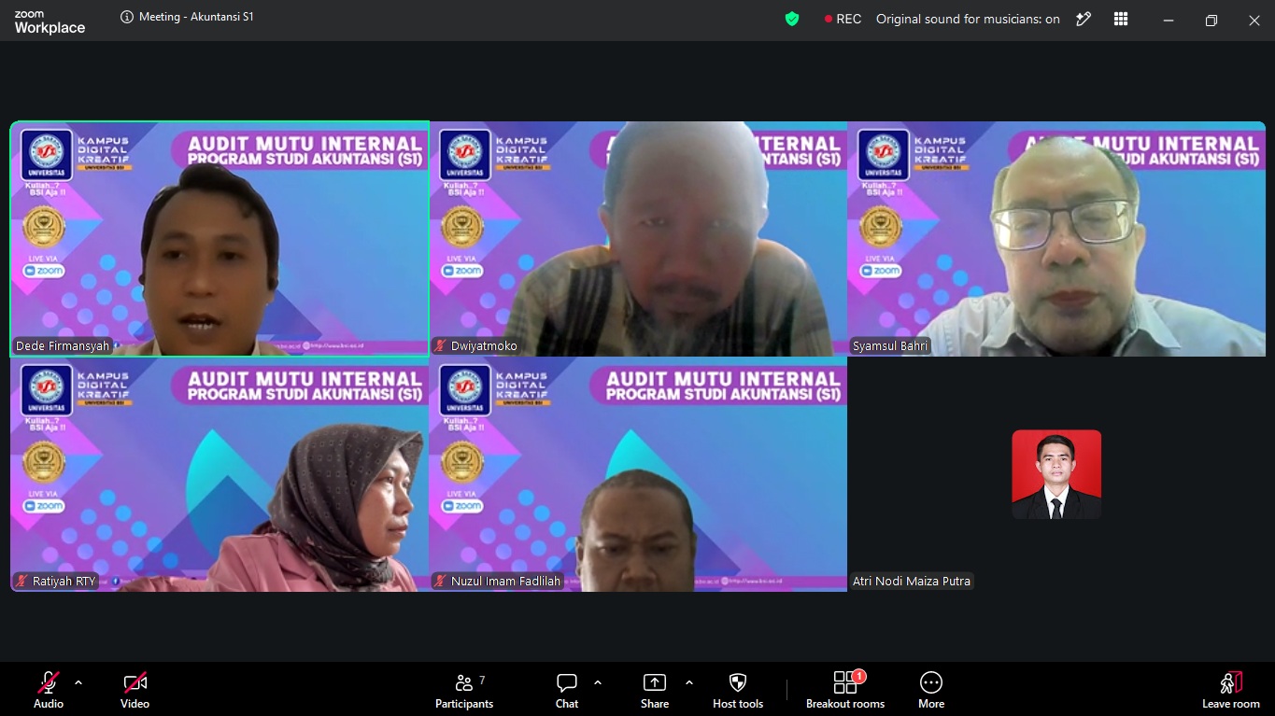Click muted mic icon by Nuzul Imam Fadlilah
Image resolution: width=1275 pixels, height=716 pixels.
pyautogui.click(x=440, y=582)
